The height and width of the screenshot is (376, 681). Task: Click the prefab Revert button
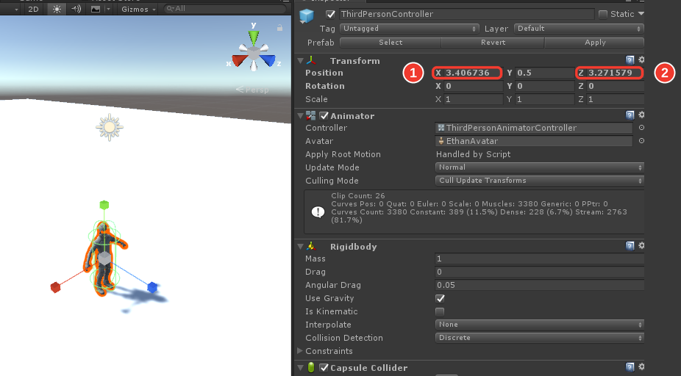493,43
